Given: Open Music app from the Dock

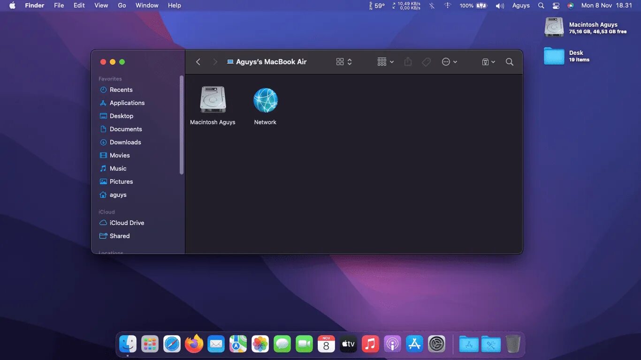Looking at the screenshot, I should coord(370,345).
